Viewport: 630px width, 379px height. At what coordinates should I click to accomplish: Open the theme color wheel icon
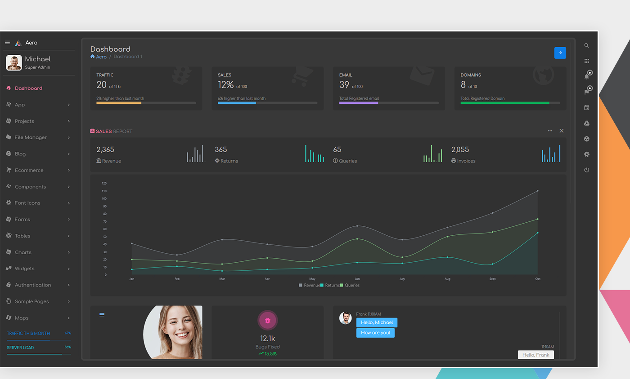(587, 139)
